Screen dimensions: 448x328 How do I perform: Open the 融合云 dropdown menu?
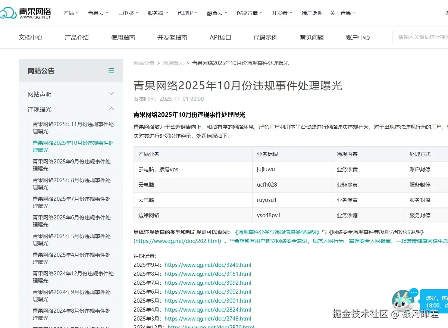click(217, 13)
